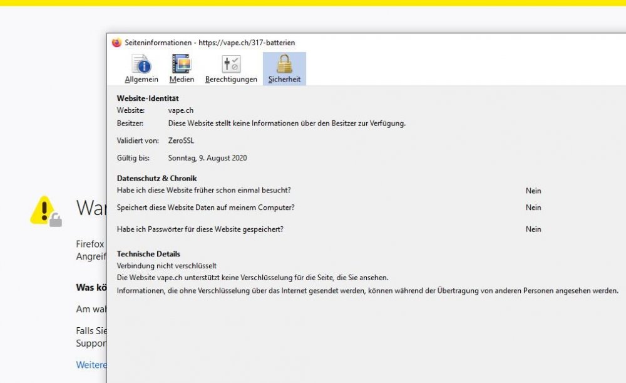The image size is (626, 383).
Task: Click the dialog title with vape.ch URL
Action: (x=210, y=43)
